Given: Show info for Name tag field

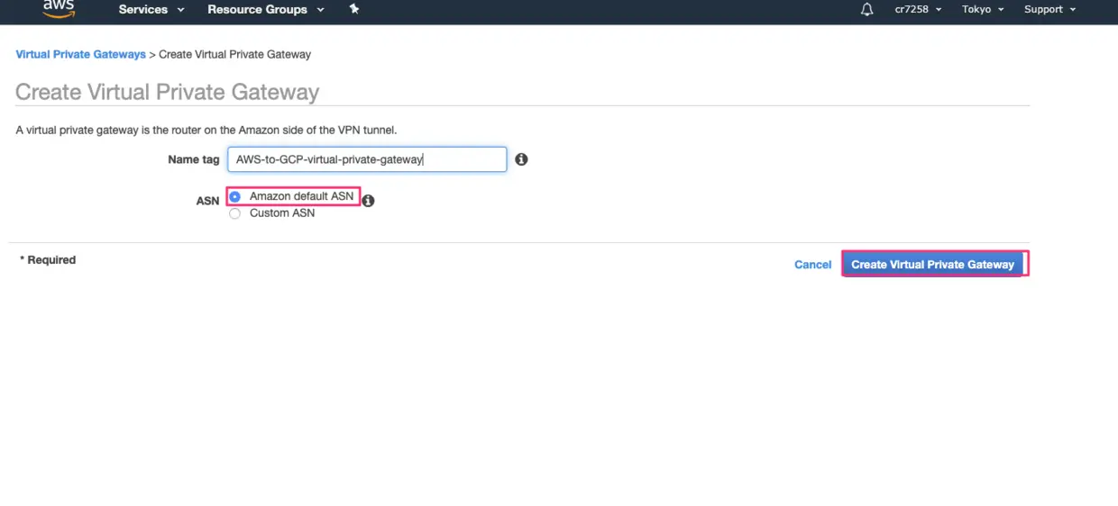Looking at the screenshot, I should [x=521, y=159].
